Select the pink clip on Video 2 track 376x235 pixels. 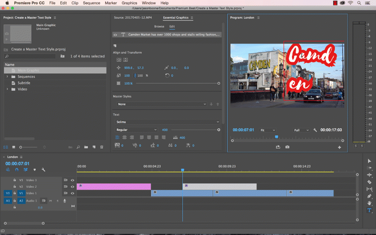(x=114, y=187)
